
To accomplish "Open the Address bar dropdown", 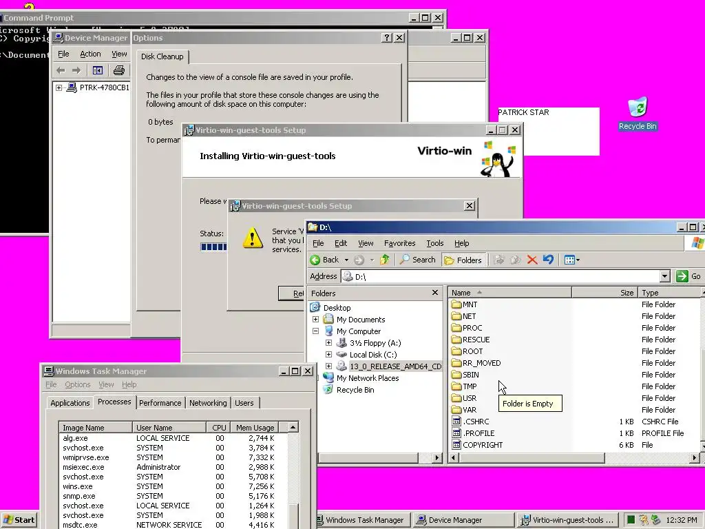I will (x=664, y=276).
